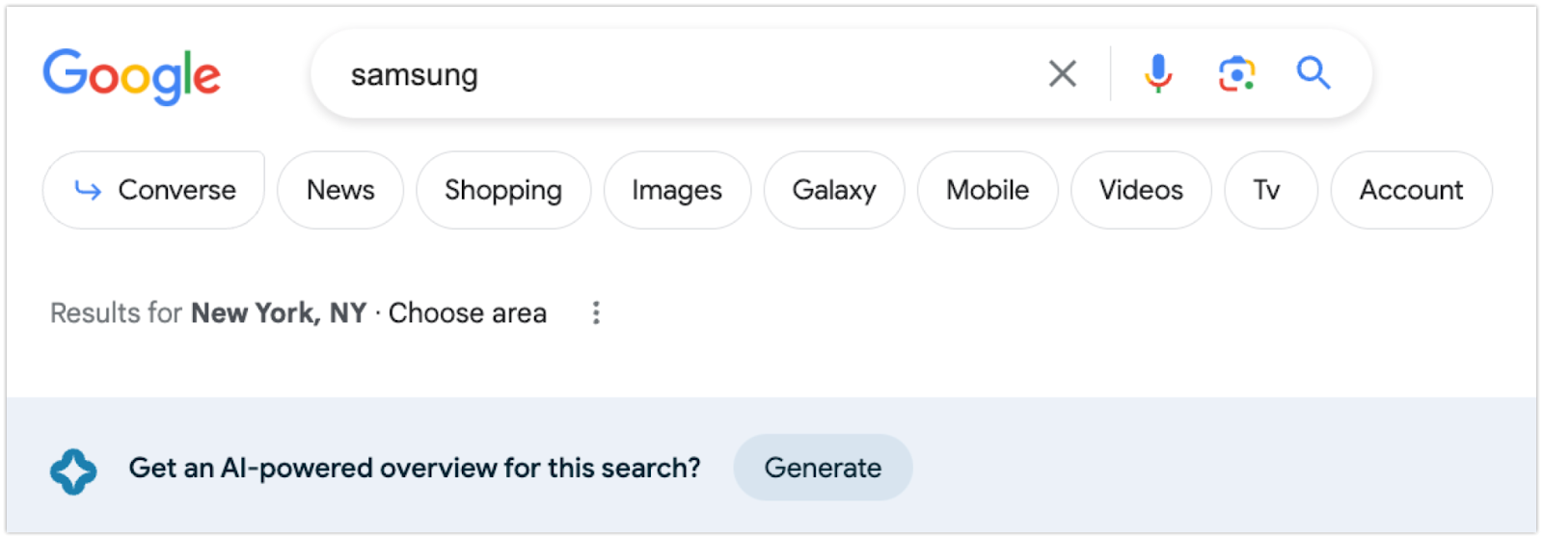Open Google Lens image search icon
Viewport: 1543px width, 539px height.
[x=1236, y=73]
